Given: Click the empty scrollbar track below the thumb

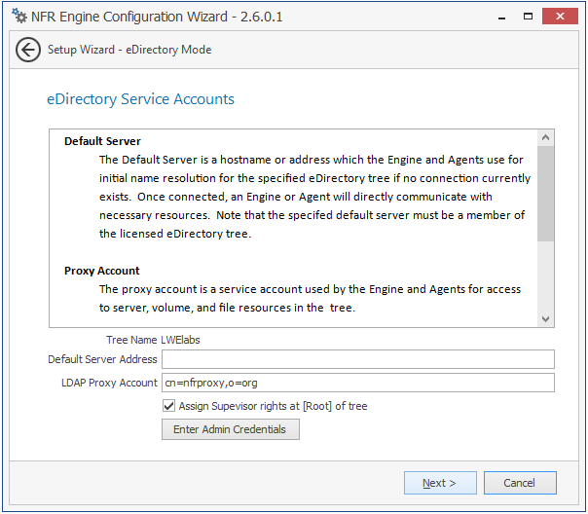Looking at the screenshot, I should (x=545, y=276).
